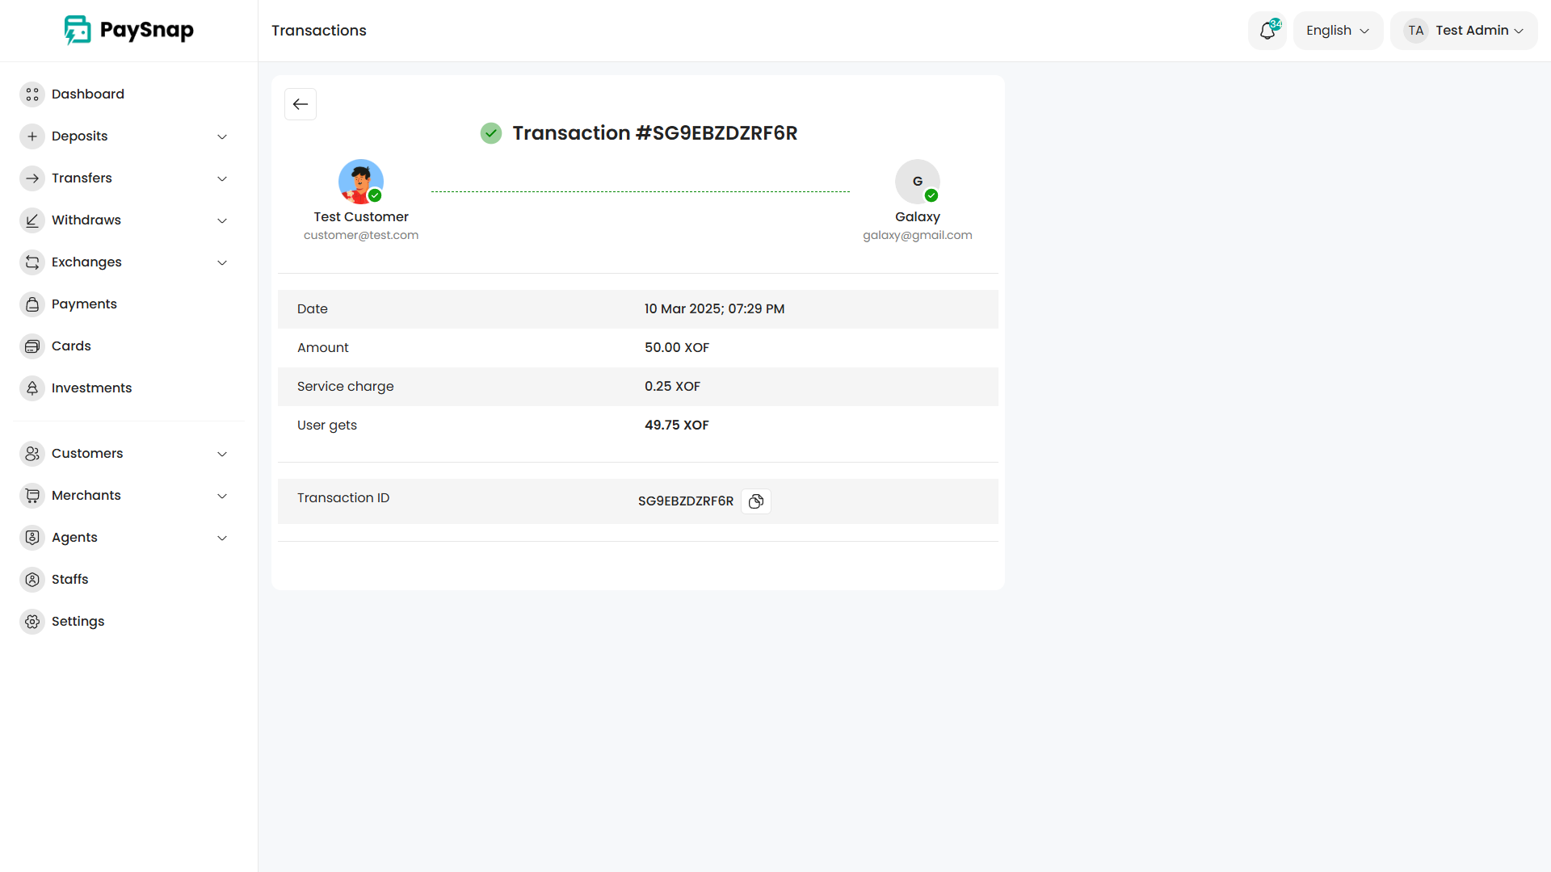Open Settings gear in sidebar

pos(32,622)
